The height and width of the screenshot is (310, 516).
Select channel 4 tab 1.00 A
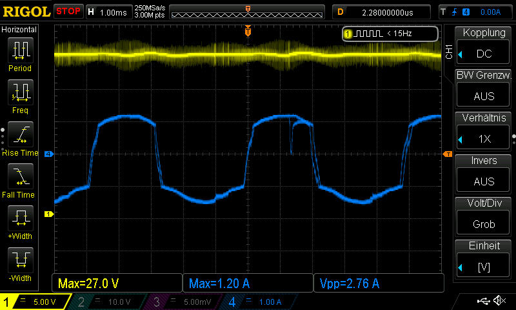(x=259, y=302)
